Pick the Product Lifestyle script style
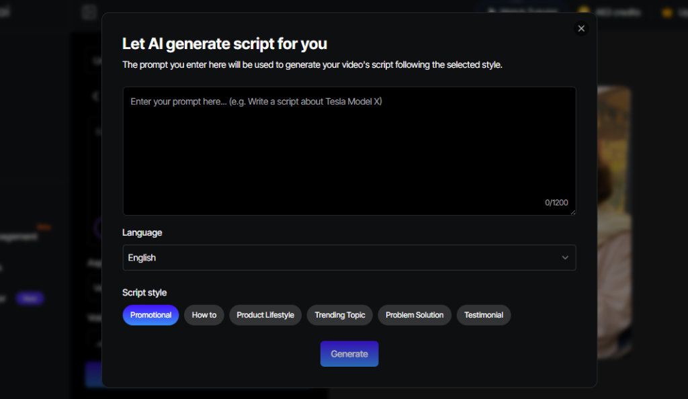The image size is (688, 399). [265, 315]
